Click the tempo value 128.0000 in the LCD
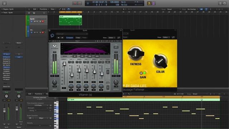 point(114,2)
